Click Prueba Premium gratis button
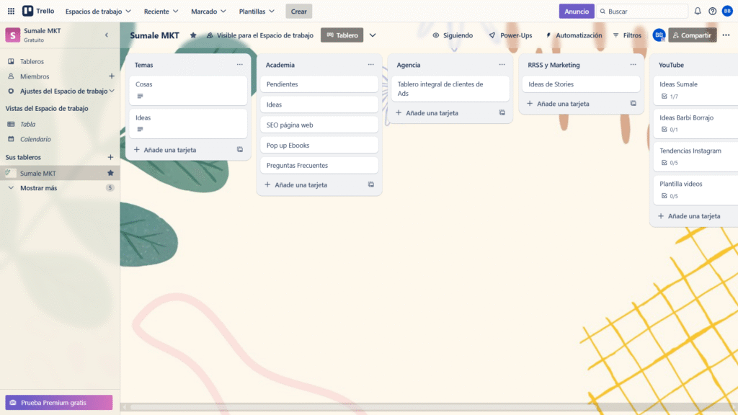This screenshot has height=415, width=738. tap(59, 402)
